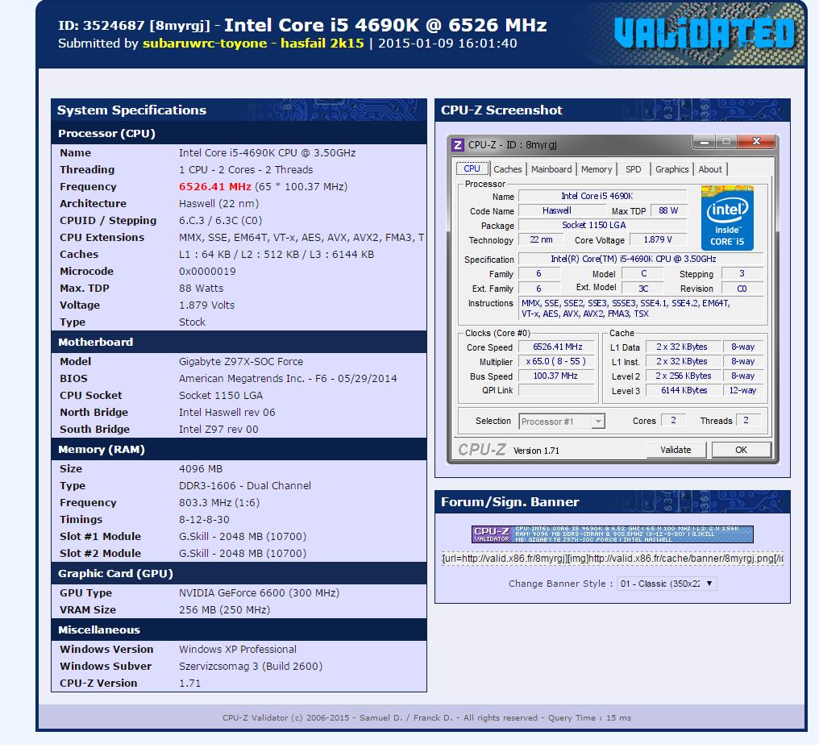This screenshot has height=748, width=819.
Task: Click the ID: 3524687 [8myrgj] title text
Action: tap(135, 26)
